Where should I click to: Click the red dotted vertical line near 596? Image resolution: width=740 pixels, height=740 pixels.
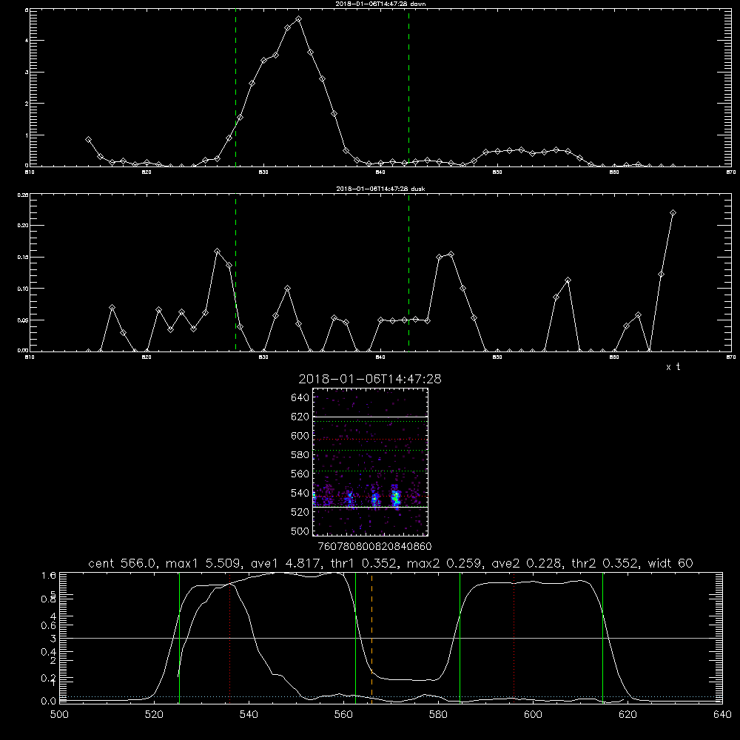click(x=514, y=637)
